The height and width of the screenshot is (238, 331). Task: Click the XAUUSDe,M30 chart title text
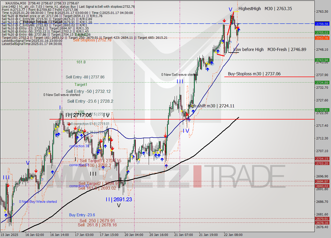click(16, 3)
